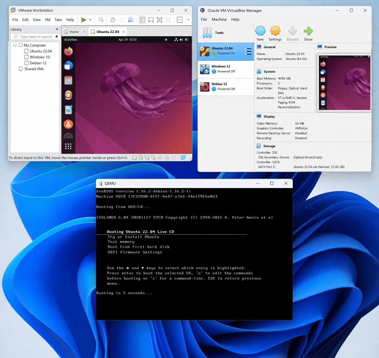Open Firefox in the Ubuntu dock
Viewport: 379px width, 358px height.
[68, 51]
